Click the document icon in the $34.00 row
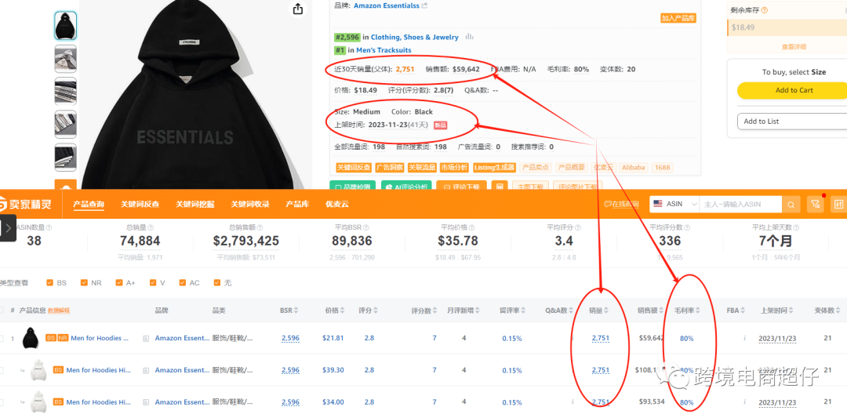This screenshot has height=414, width=847. [x=146, y=402]
